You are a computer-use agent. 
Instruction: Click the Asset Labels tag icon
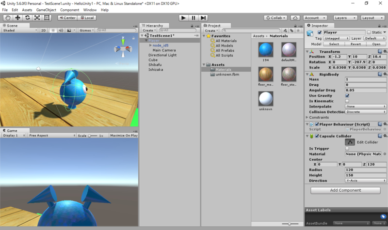[x=383, y=216]
